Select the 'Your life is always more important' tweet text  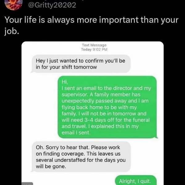pos(91,26)
